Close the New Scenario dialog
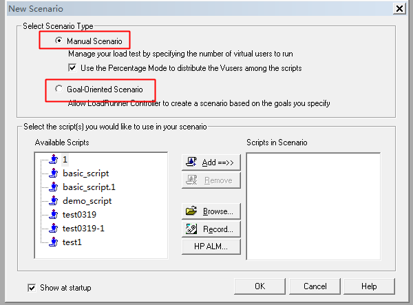Screen dimensions: 413x305 tap(399, 9)
